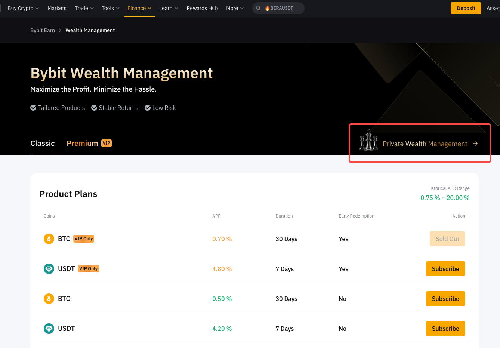This screenshot has height=348, width=500.
Task: Click the USDT coin icon in VIP row
Action: click(49, 269)
